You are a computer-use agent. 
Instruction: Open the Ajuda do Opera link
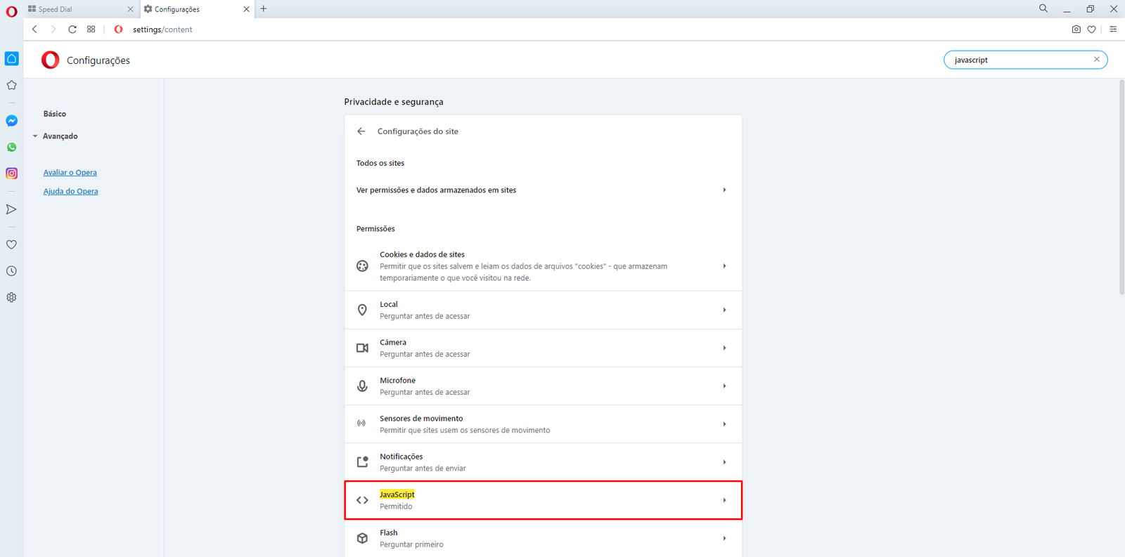71,192
